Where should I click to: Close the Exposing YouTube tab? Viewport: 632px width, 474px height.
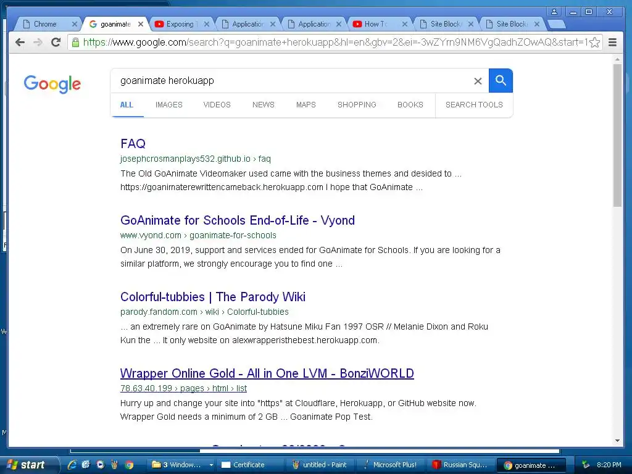click(x=206, y=24)
